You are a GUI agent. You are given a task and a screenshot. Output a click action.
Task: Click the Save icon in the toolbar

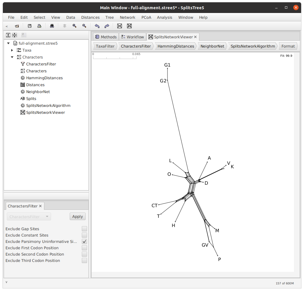click(30, 26)
